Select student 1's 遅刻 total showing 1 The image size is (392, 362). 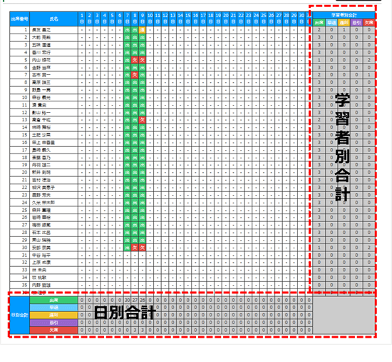pos(344,30)
